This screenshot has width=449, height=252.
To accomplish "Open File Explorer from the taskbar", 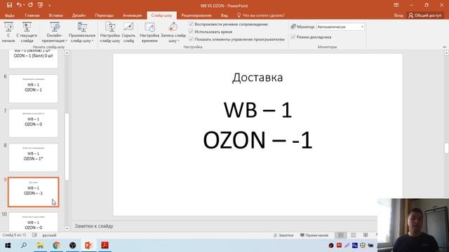I will 40,246.
